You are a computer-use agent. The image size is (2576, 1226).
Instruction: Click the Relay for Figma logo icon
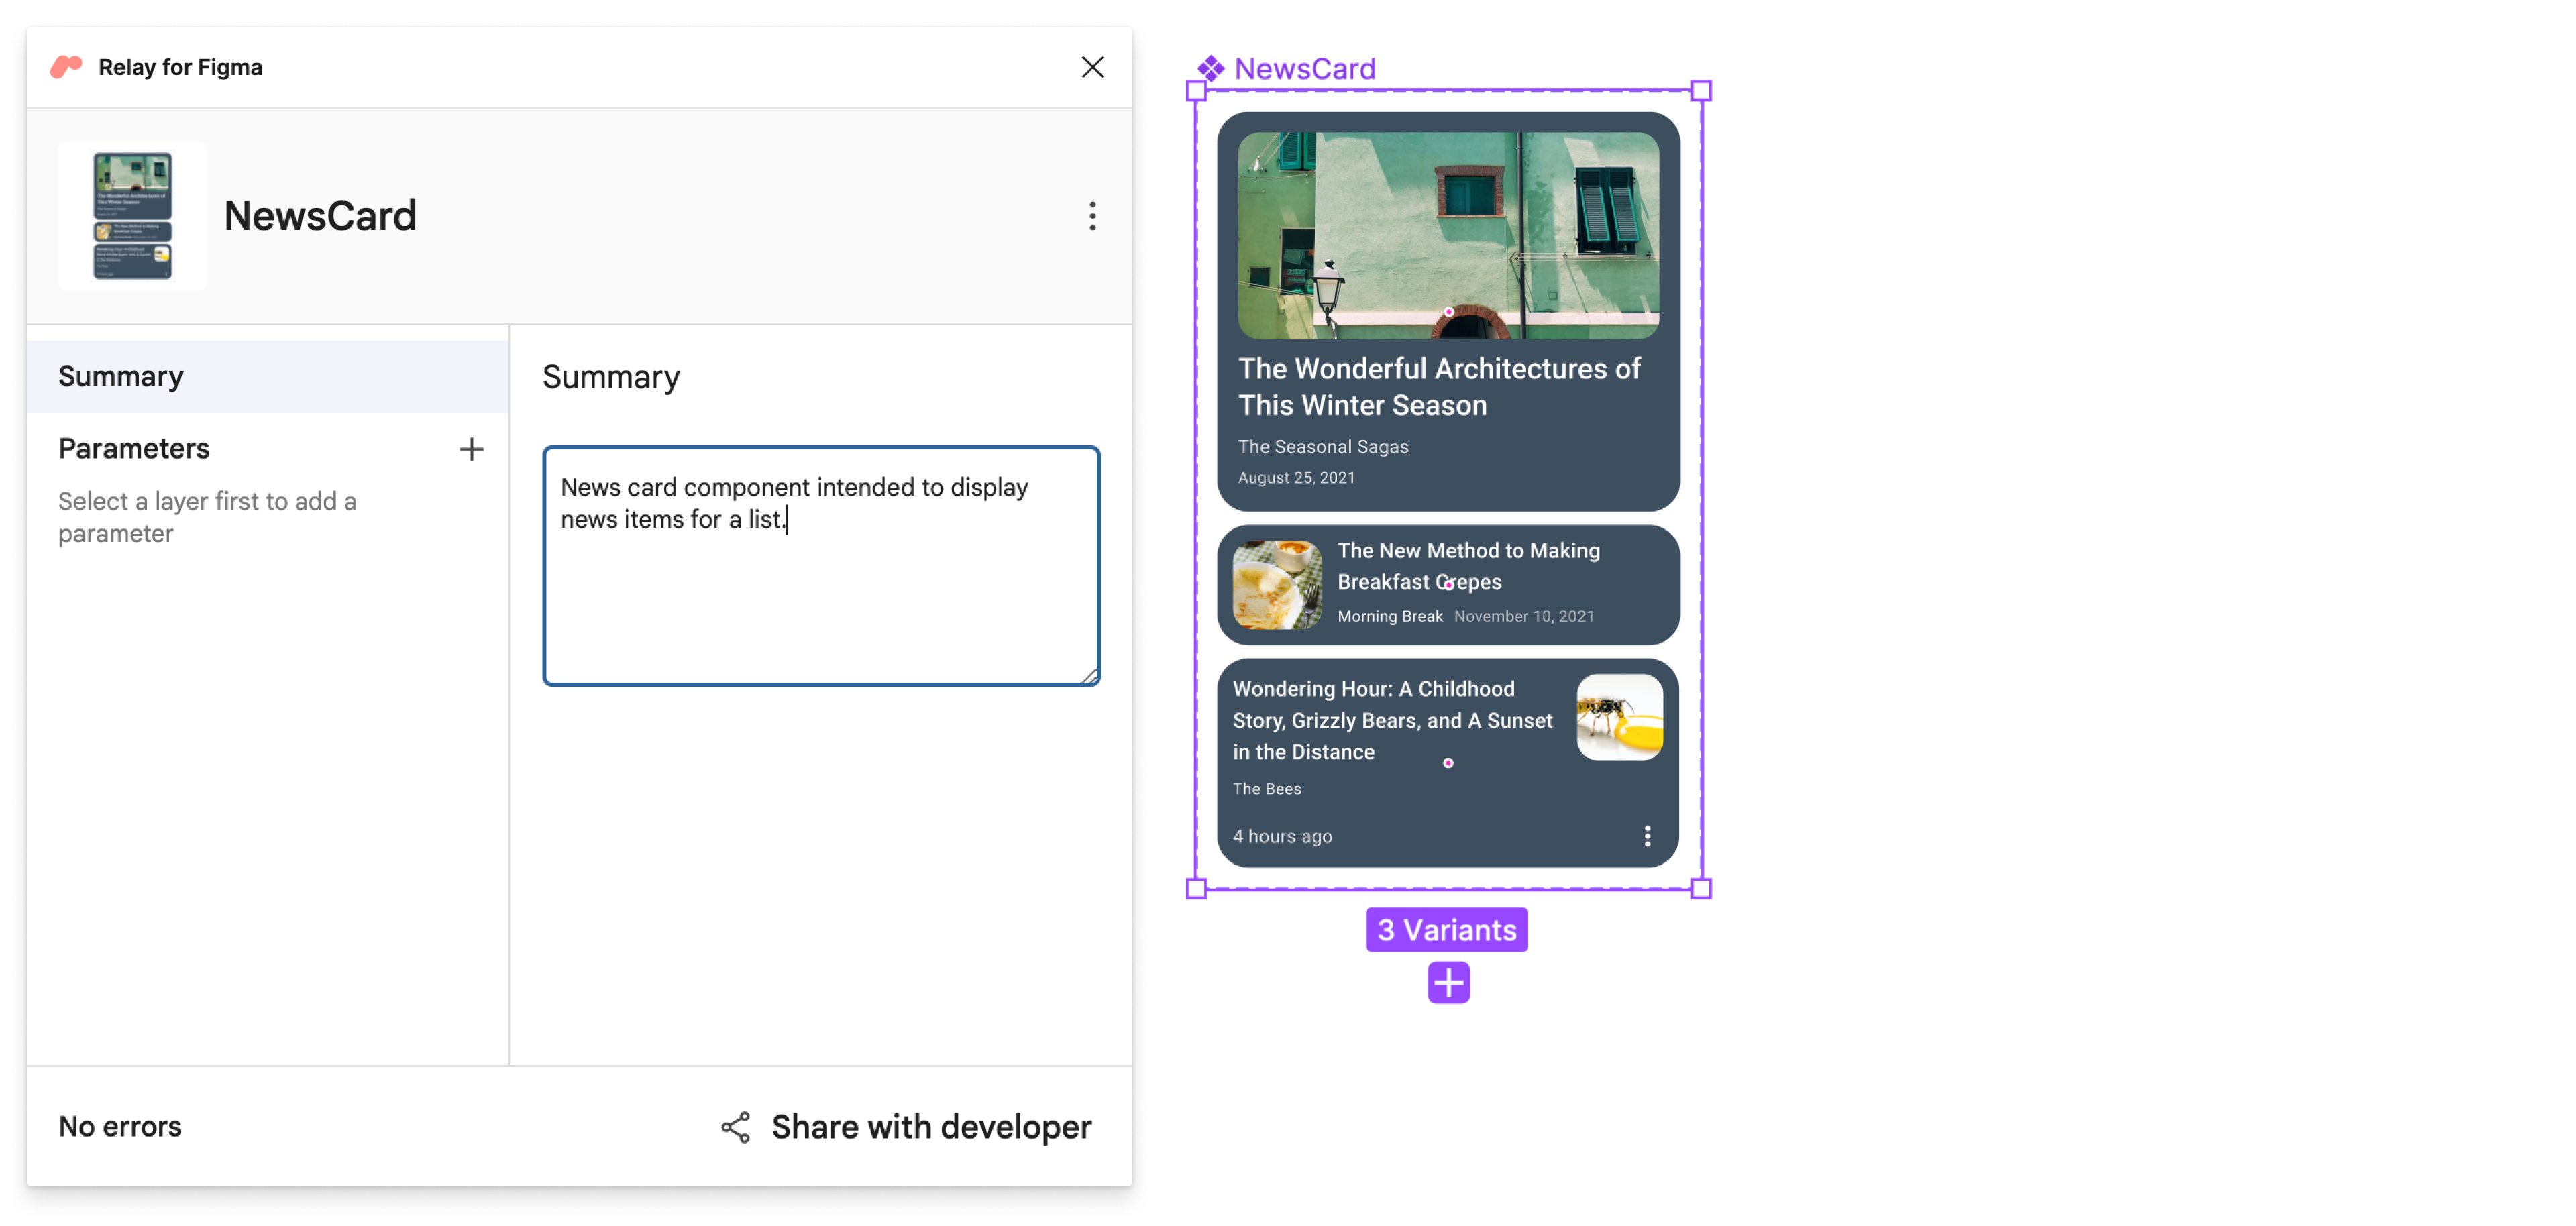pos(66,67)
